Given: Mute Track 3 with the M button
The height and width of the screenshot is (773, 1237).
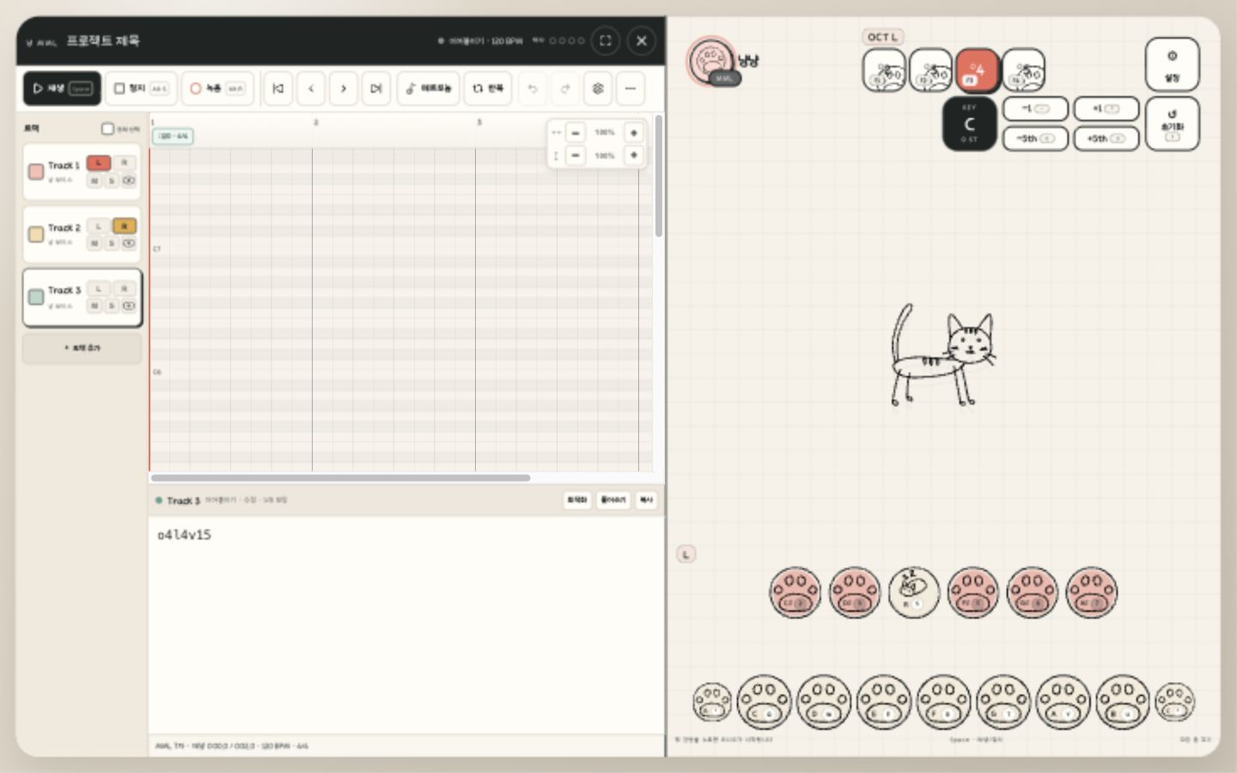Looking at the screenshot, I should coord(94,306).
